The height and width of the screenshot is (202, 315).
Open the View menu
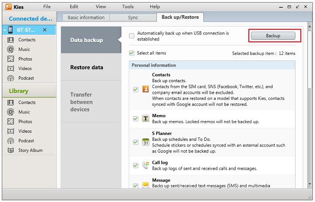(101, 7)
